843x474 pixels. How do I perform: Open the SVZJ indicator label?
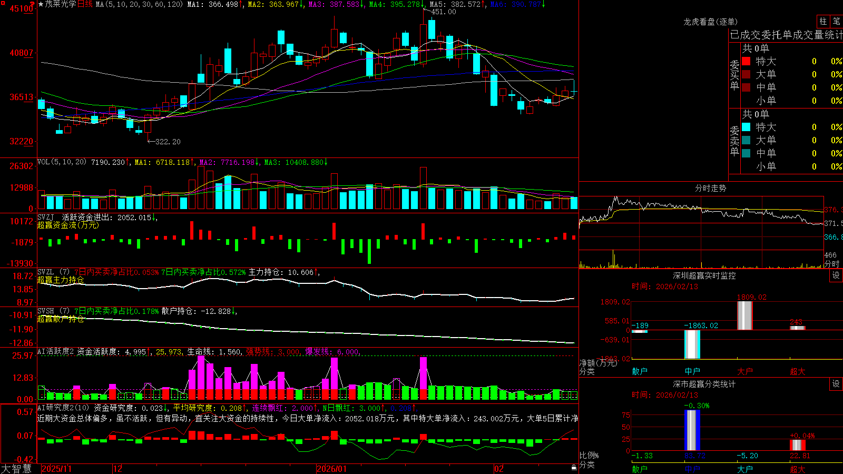click(46, 217)
